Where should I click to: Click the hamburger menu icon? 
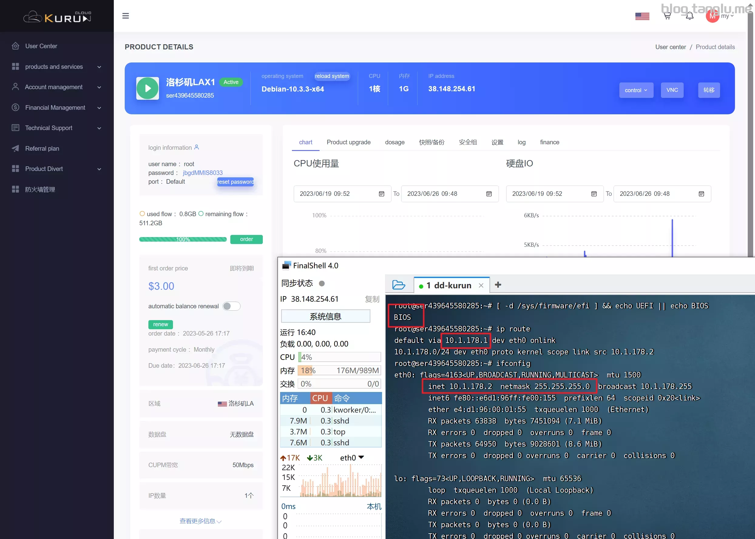coord(126,15)
